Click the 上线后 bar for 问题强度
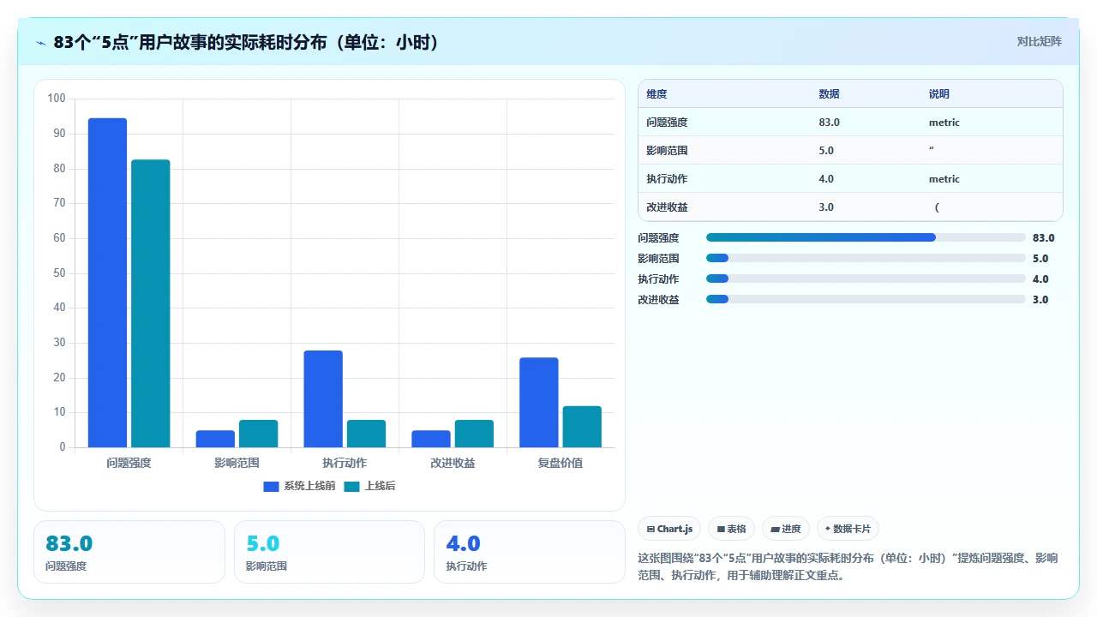This screenshot has width=1097, height=617. click(x=151, y=303)
